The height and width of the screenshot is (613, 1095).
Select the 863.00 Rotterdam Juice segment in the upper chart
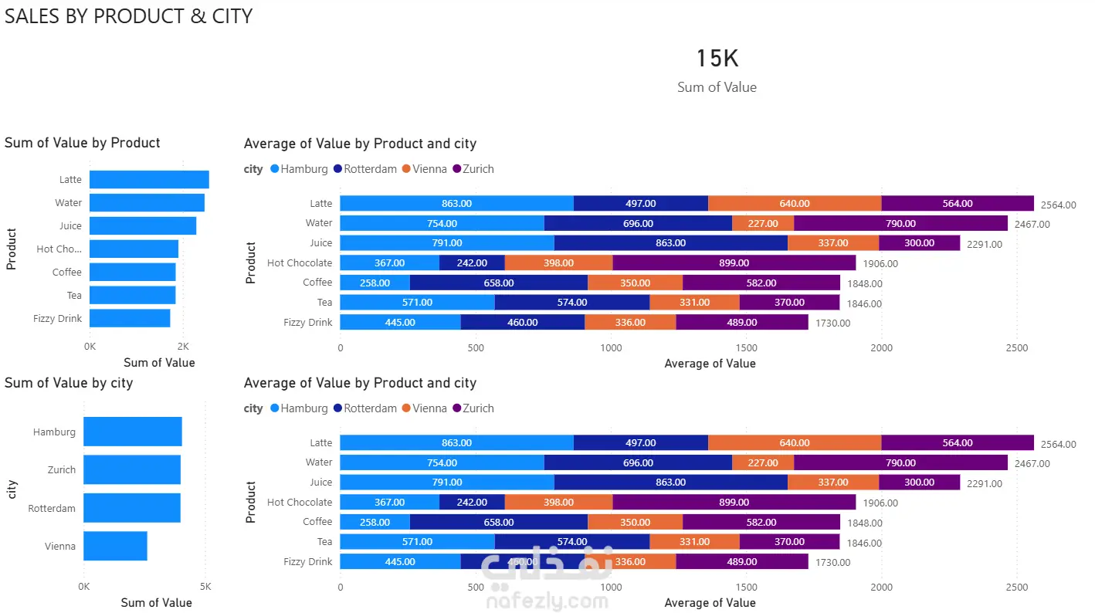pos(670,243)
